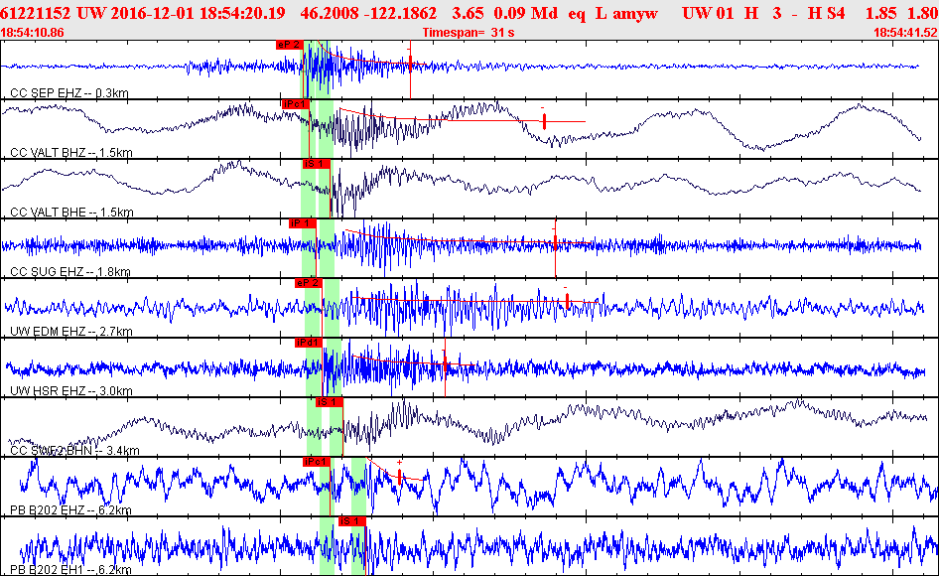
Task: Select the P pick marker on SUG EHZ
Action: (x=302, y=223)
